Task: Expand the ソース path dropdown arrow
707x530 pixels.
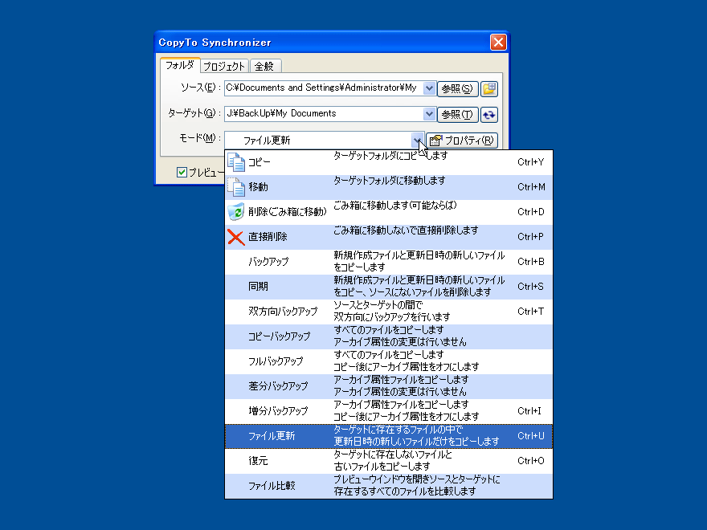Action: point(429,88)
